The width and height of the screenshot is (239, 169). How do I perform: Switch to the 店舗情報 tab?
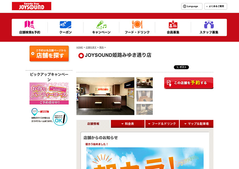pyautogui.click(x=93, y=124)
